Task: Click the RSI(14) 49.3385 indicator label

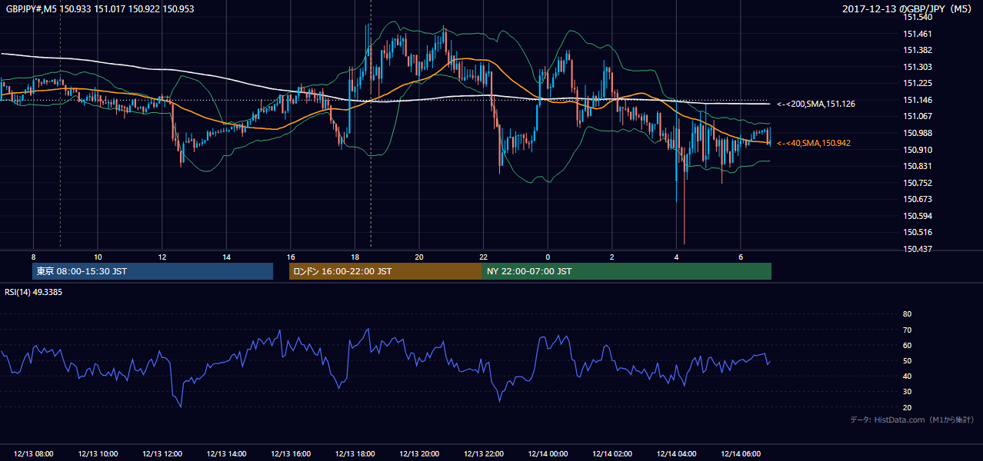Action: click(x=34, y=292)
